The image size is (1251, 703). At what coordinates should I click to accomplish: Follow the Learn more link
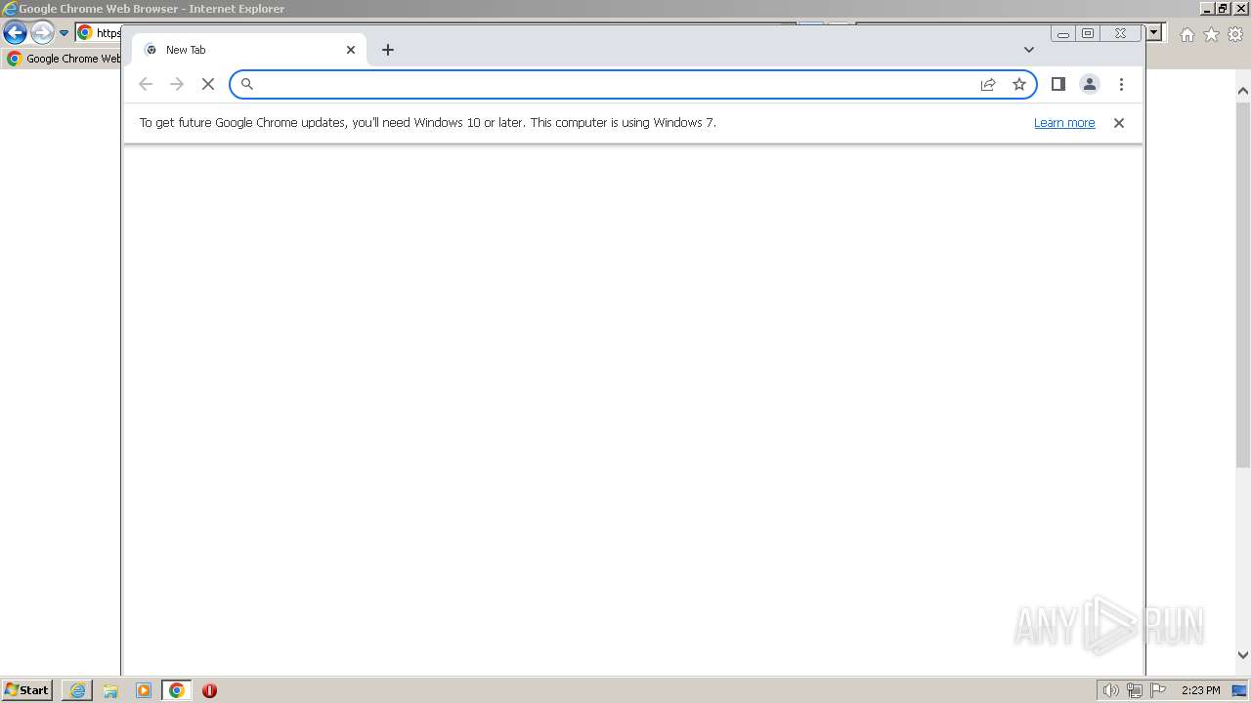(x=1064, y=123)
